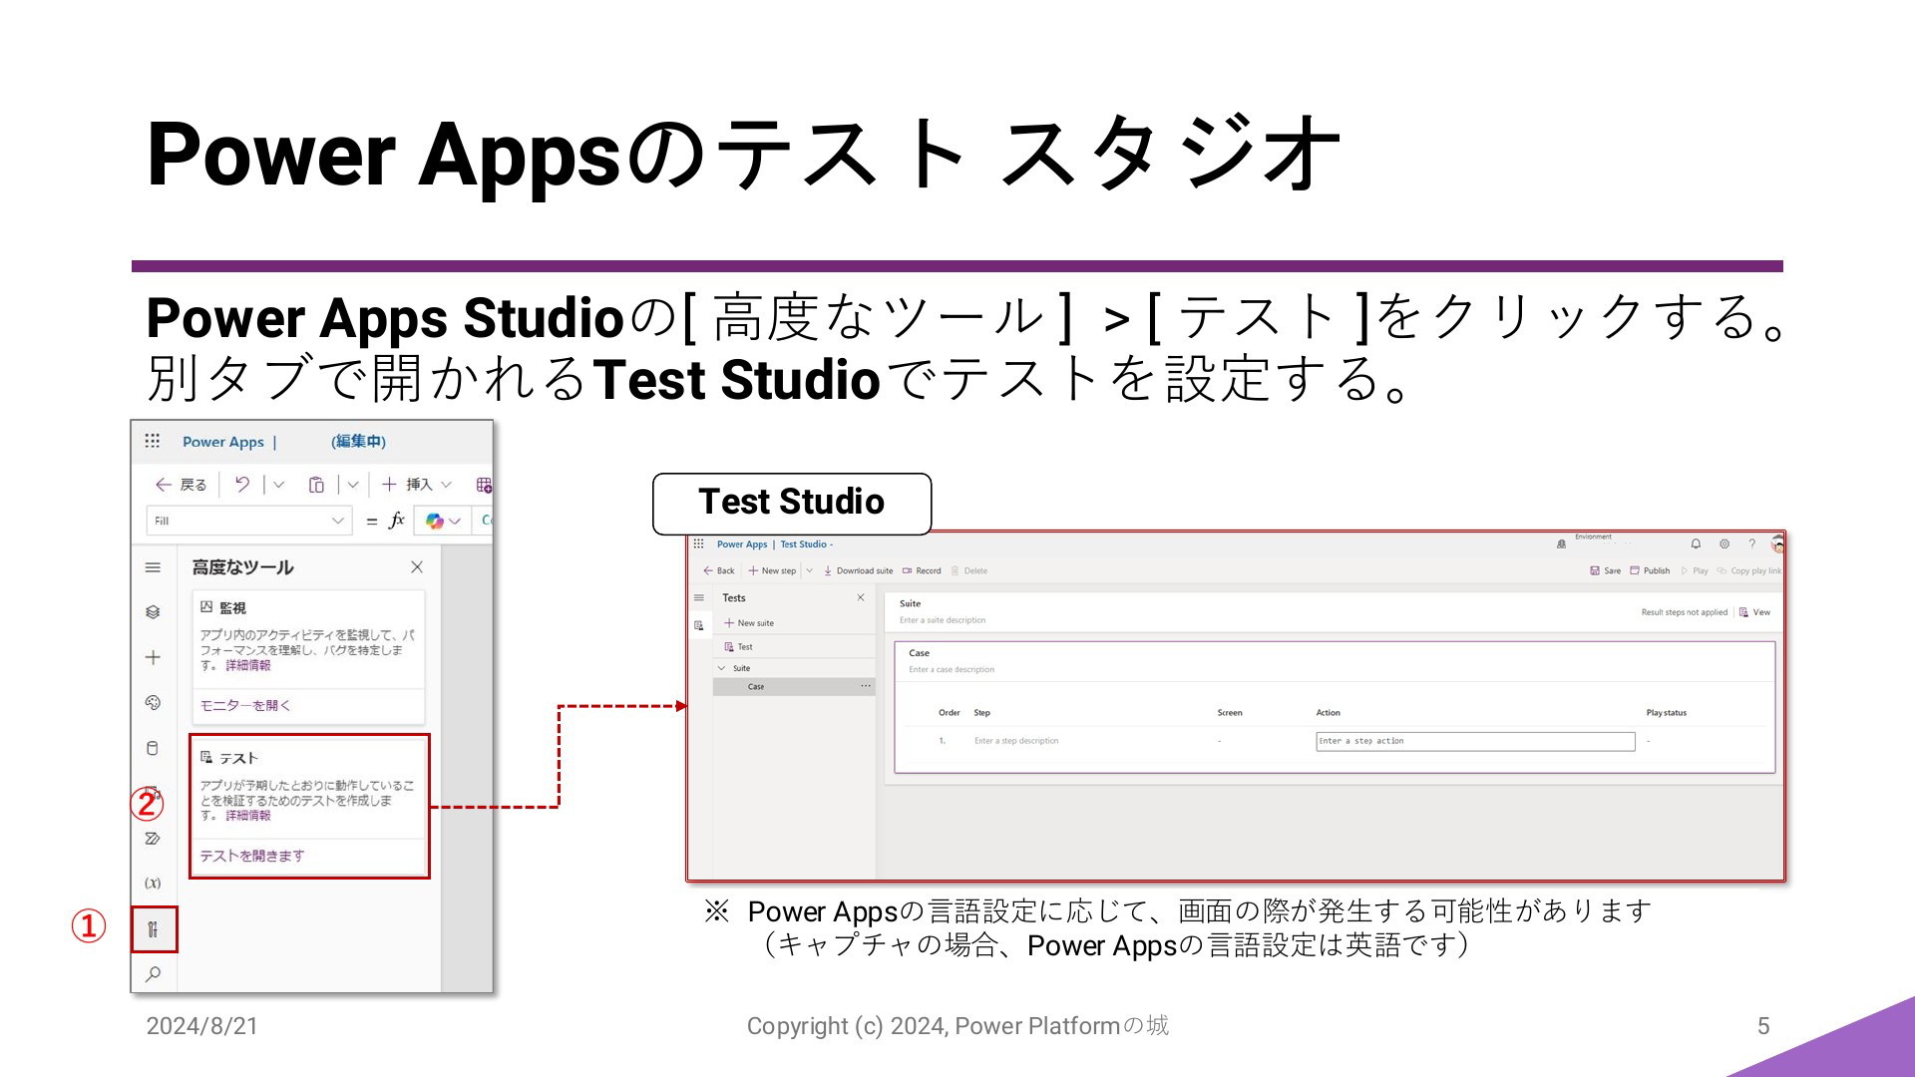1915x1077 pixels.
Task: Click the 戻る back button in Studio
Action: [181, 485]
